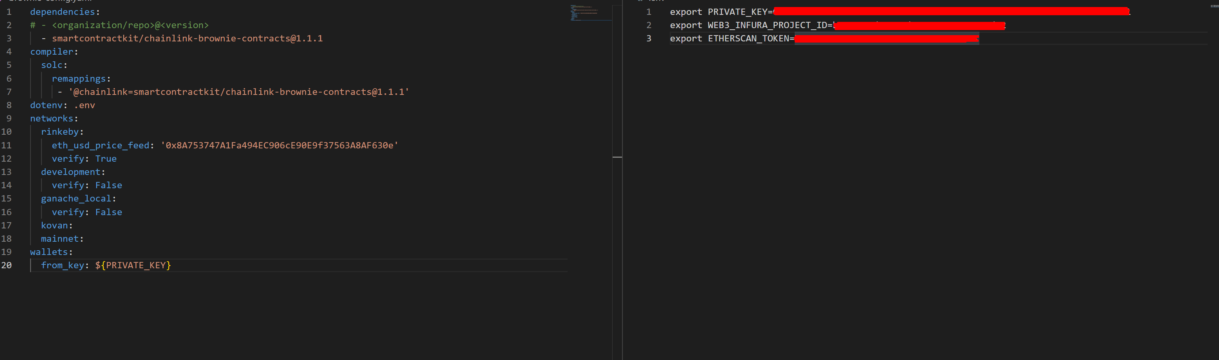Image resolution: width=1219 pixels, height=360 pixels.
Task: Click the 'compiler:' key
Action: [54, 52]
